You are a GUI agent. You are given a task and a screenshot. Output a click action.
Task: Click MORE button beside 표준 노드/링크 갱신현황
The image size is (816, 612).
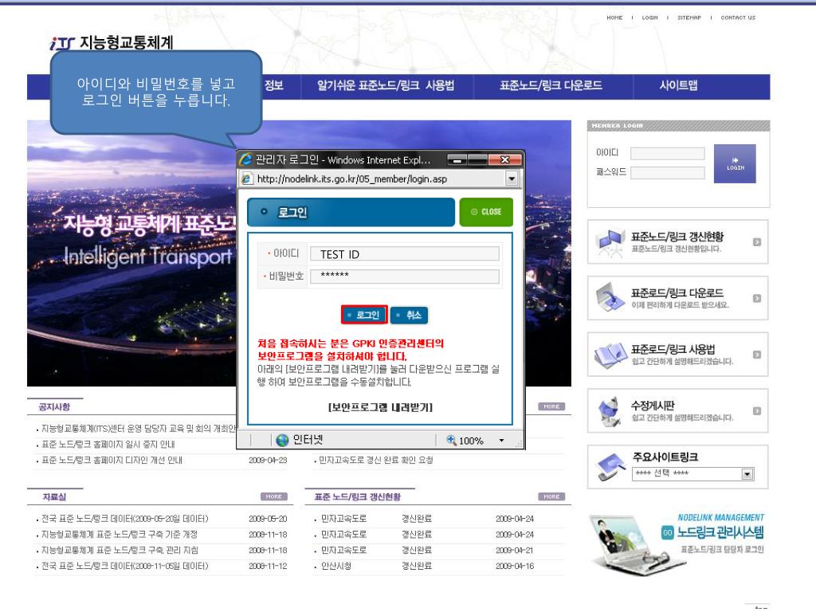[551, 496]
